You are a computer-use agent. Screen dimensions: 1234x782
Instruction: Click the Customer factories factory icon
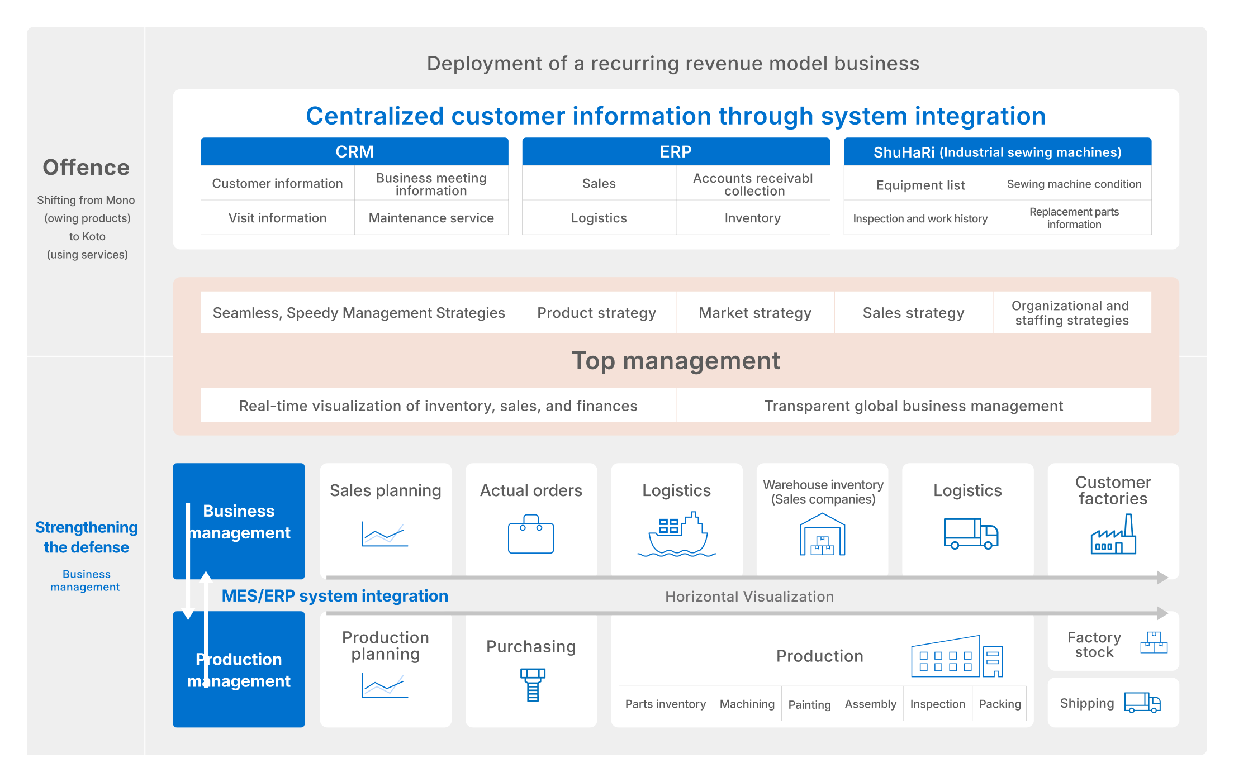point(1113,534)
